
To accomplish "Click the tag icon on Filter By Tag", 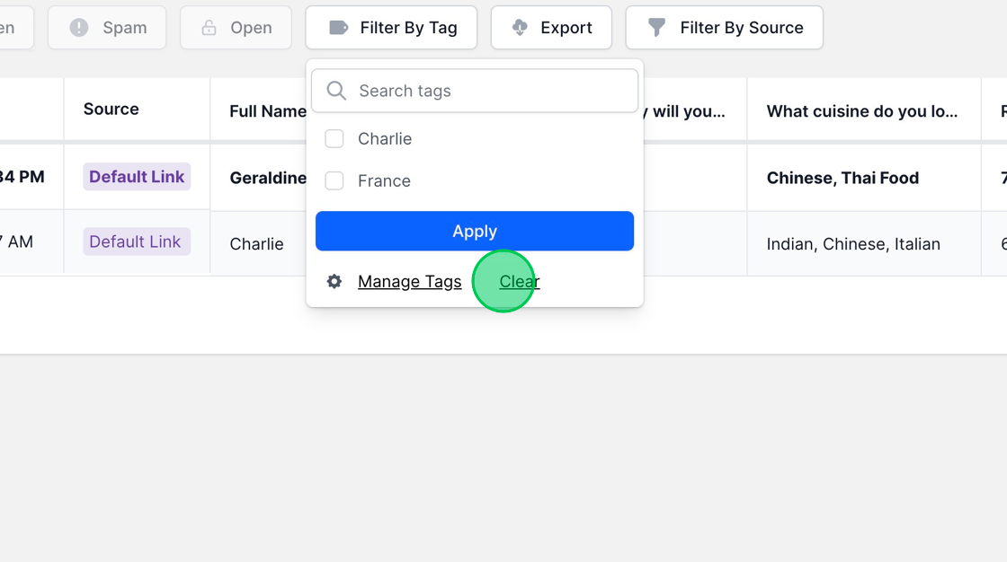I will click(339, 27).
